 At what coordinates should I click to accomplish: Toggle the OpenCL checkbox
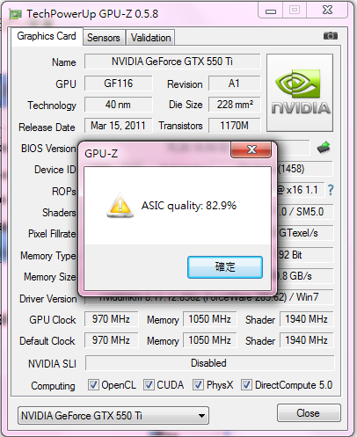click(x=93, y=384)
